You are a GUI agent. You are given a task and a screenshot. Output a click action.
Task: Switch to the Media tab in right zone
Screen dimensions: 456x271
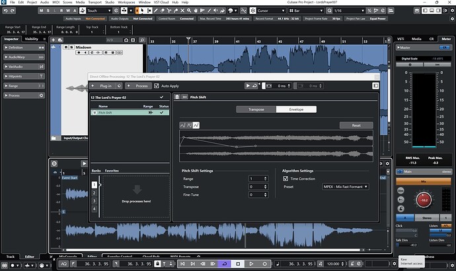(416, 39)
